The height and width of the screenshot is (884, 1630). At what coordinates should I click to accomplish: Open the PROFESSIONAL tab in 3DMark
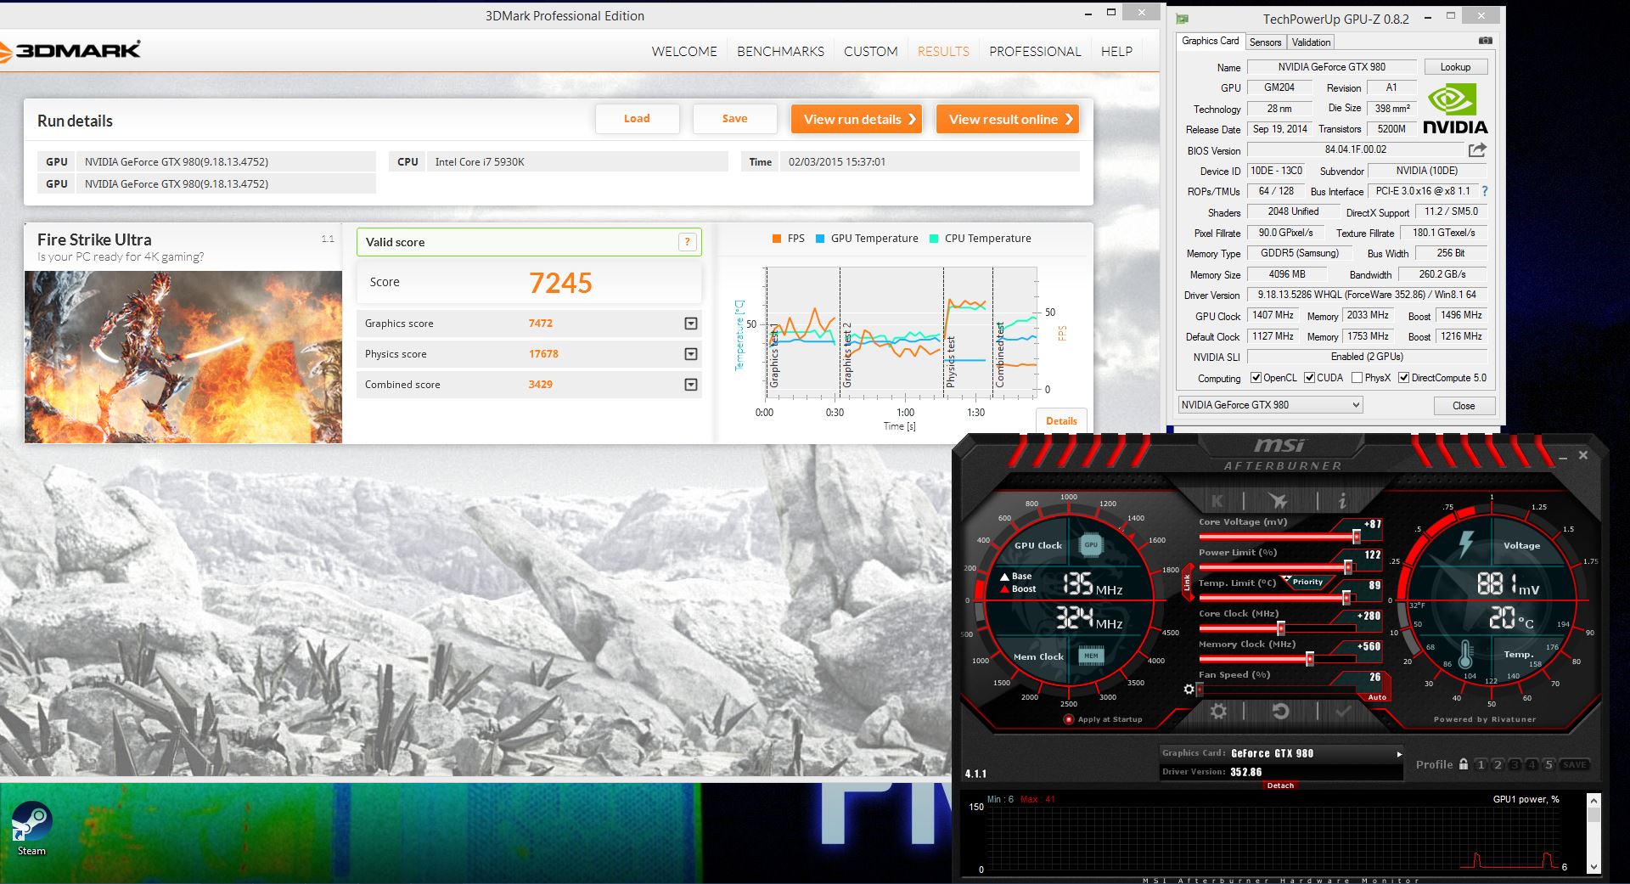pyautogui.click(x=1035, y=52)
